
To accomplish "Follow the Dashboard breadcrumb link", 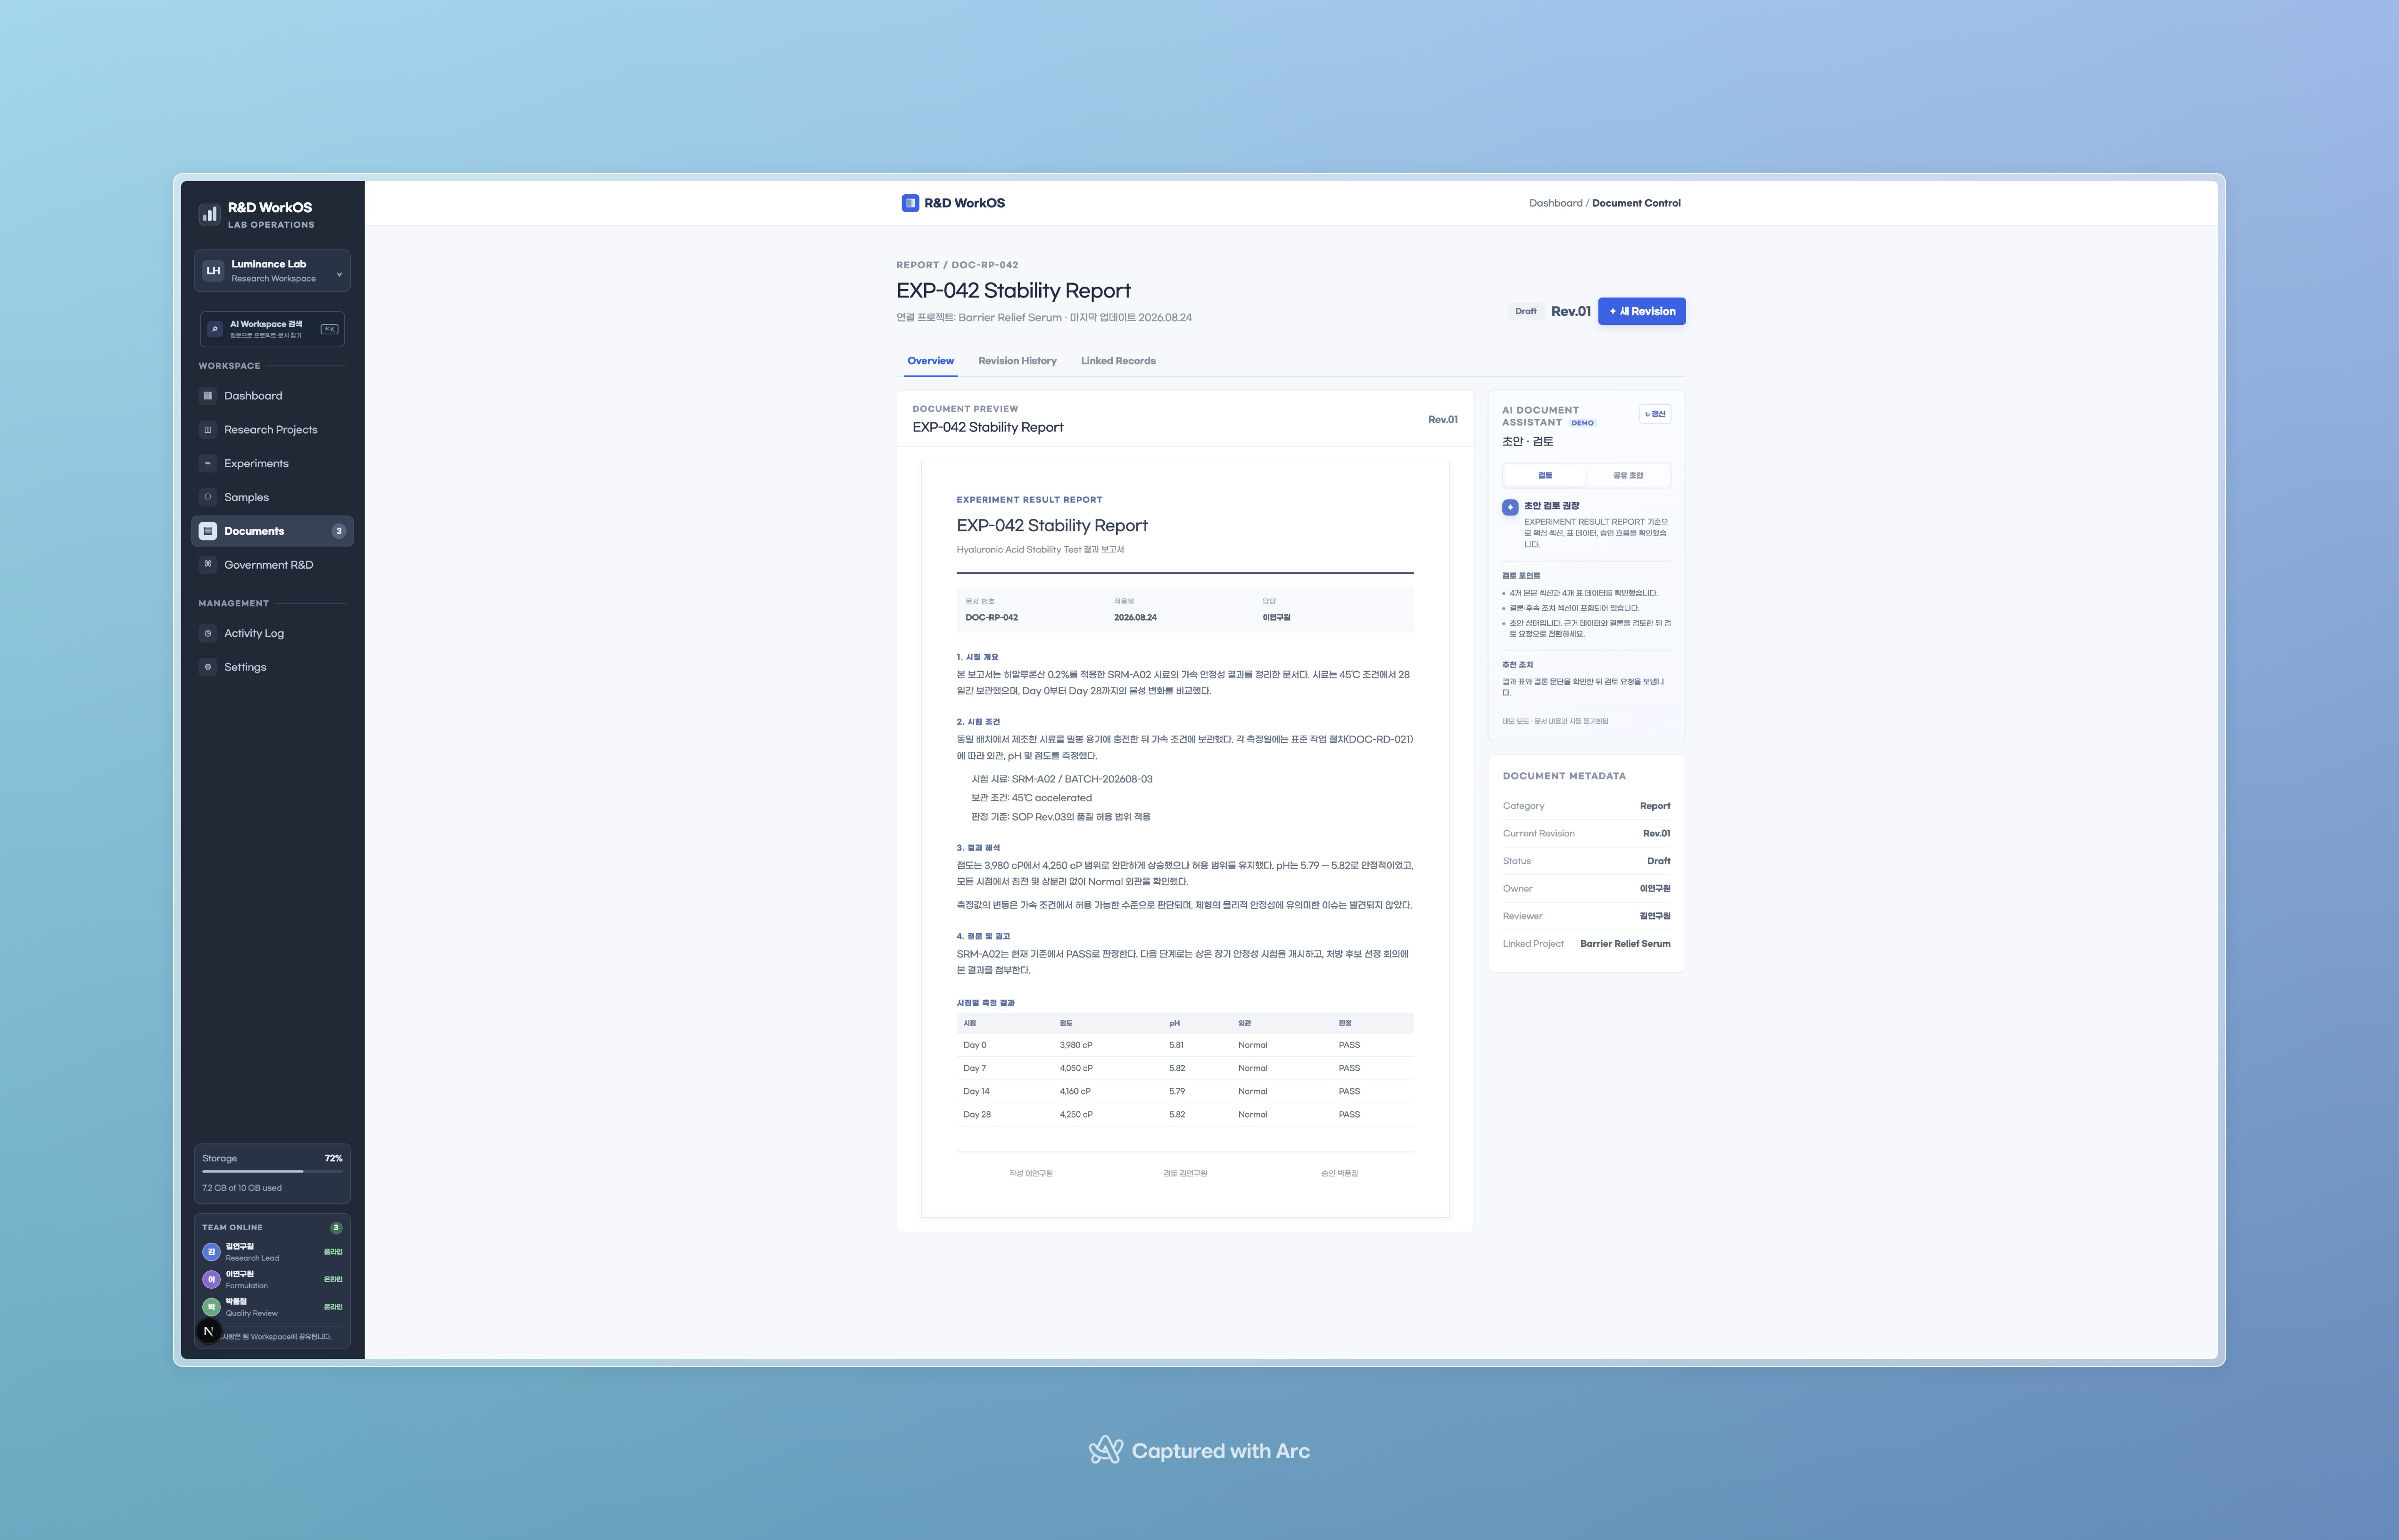I will click(1555, 203).
